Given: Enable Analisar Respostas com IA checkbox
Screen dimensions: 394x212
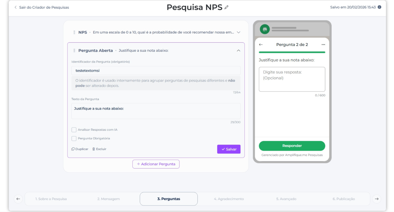Looking at the screenshot, I should 74,130.
